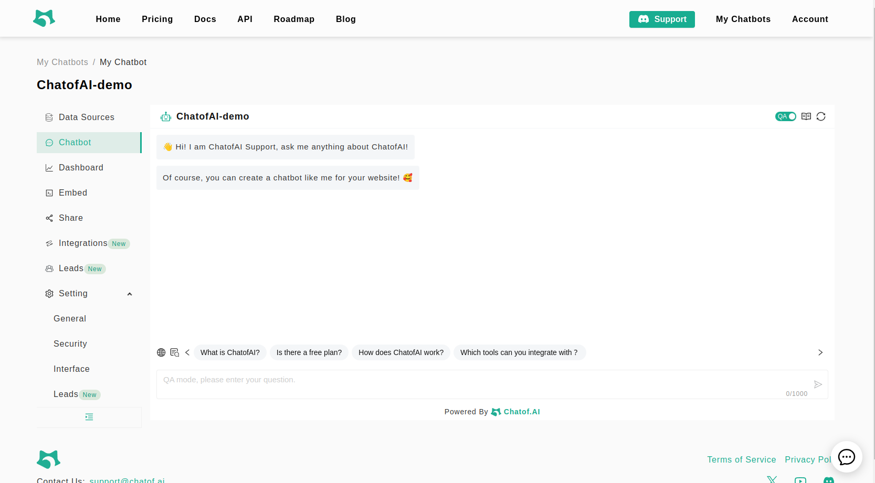875x483 pixels.
Task: Click the Discord icon in the footer
Action: click(829, 480)
